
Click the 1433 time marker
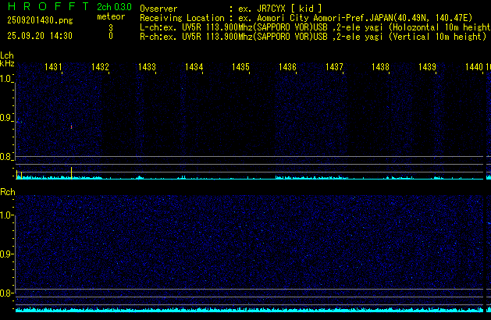pyautogui.click(x=147, y=68)
